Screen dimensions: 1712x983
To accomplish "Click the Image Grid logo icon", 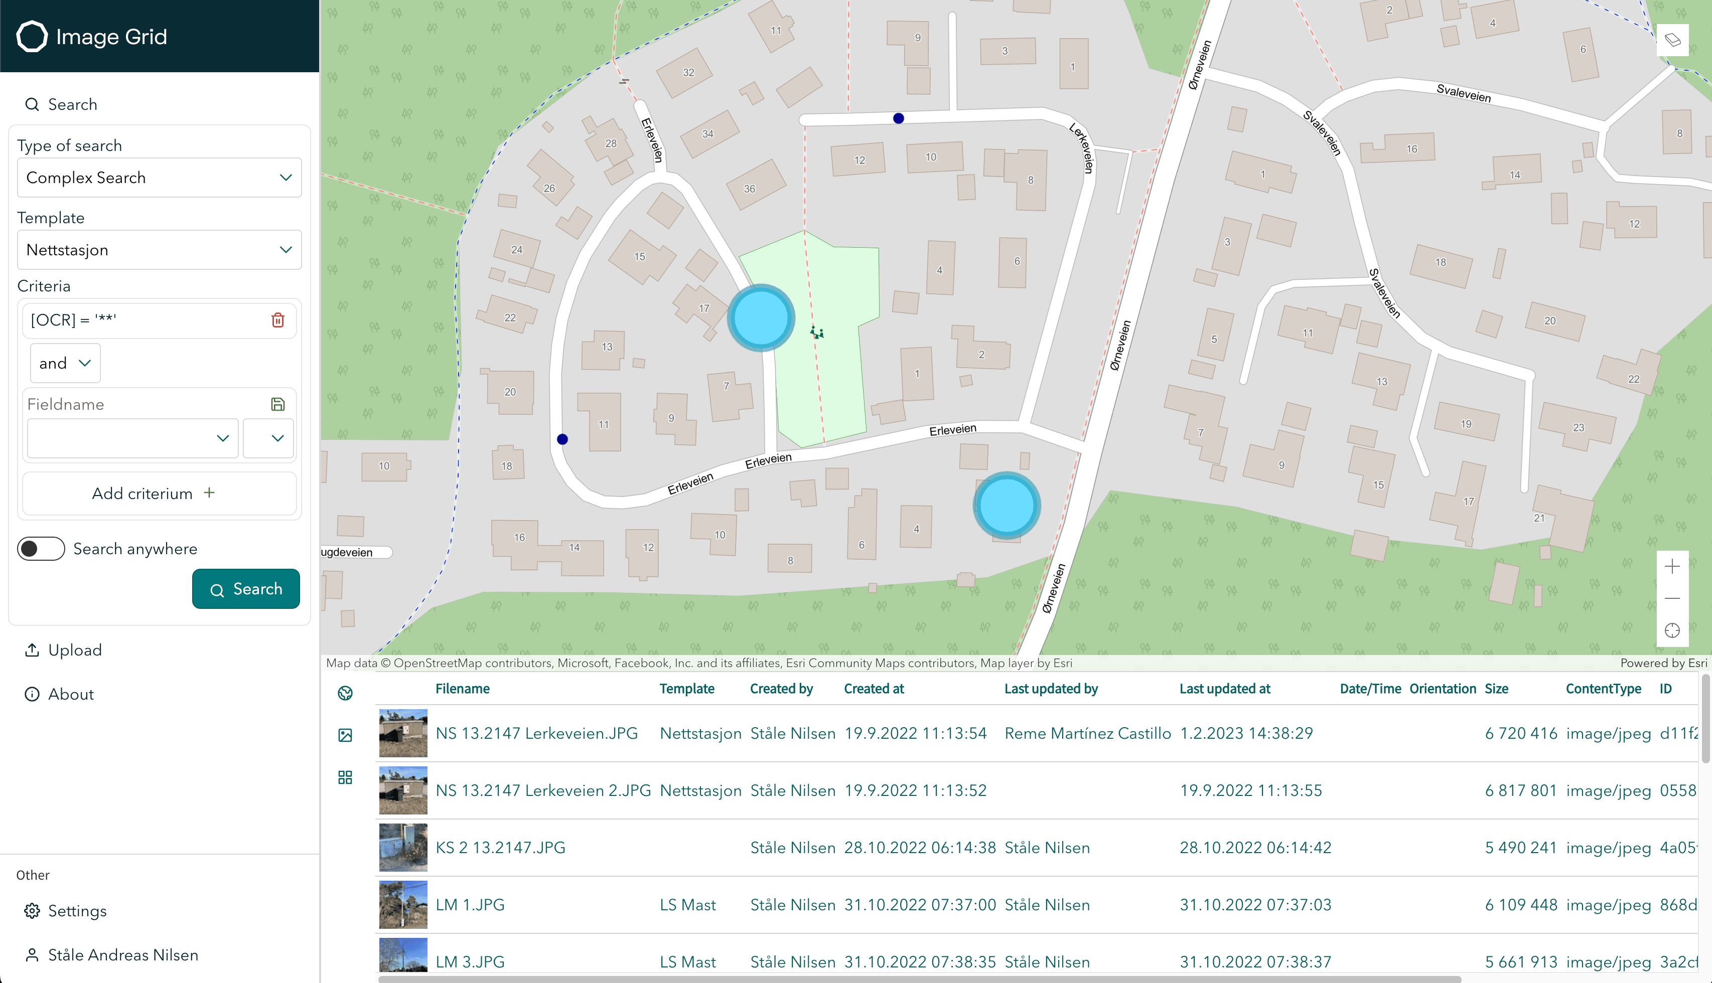I will tap(32, 37).
